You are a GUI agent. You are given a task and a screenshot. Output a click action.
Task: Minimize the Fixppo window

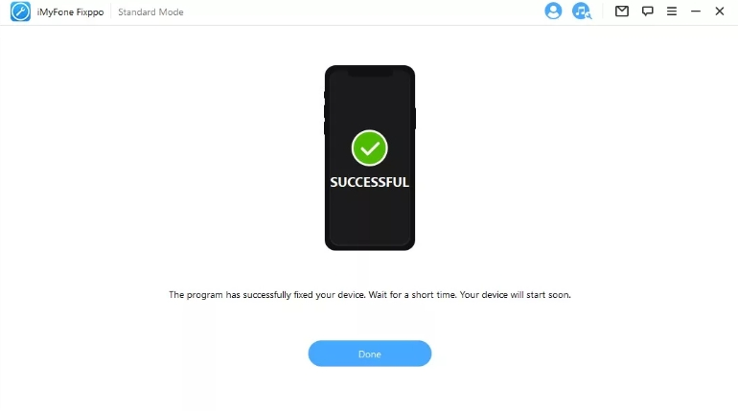coord(696,11)
